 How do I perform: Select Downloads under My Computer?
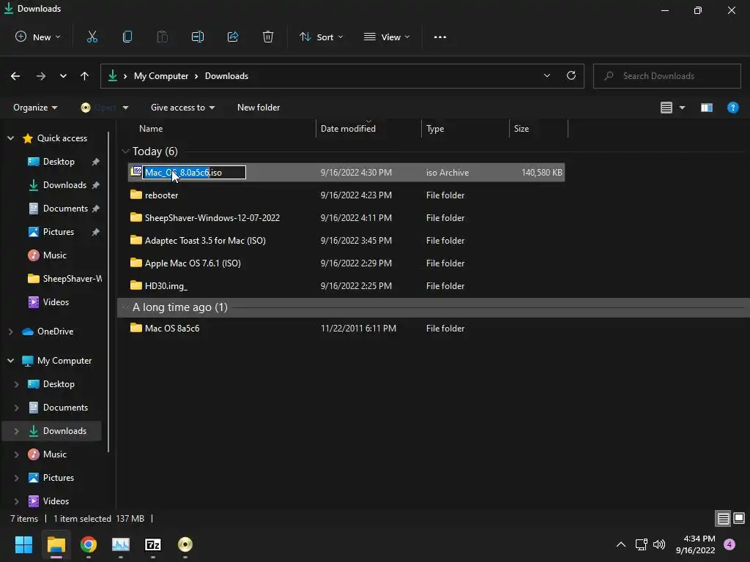pos(53,431)
